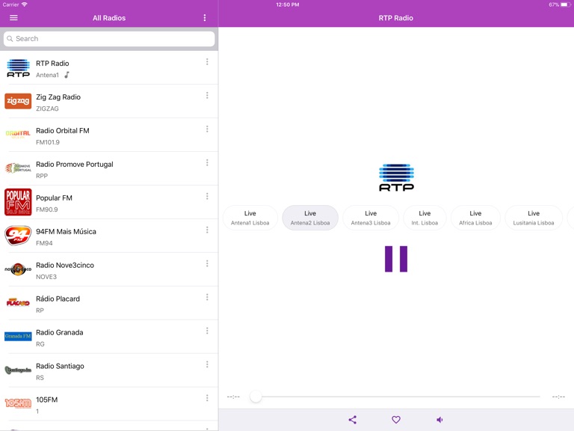Image resolution: width=574 pixels, height=431 pixels.
Task: Click the Granada FM logo
Action: coord(18,336)
